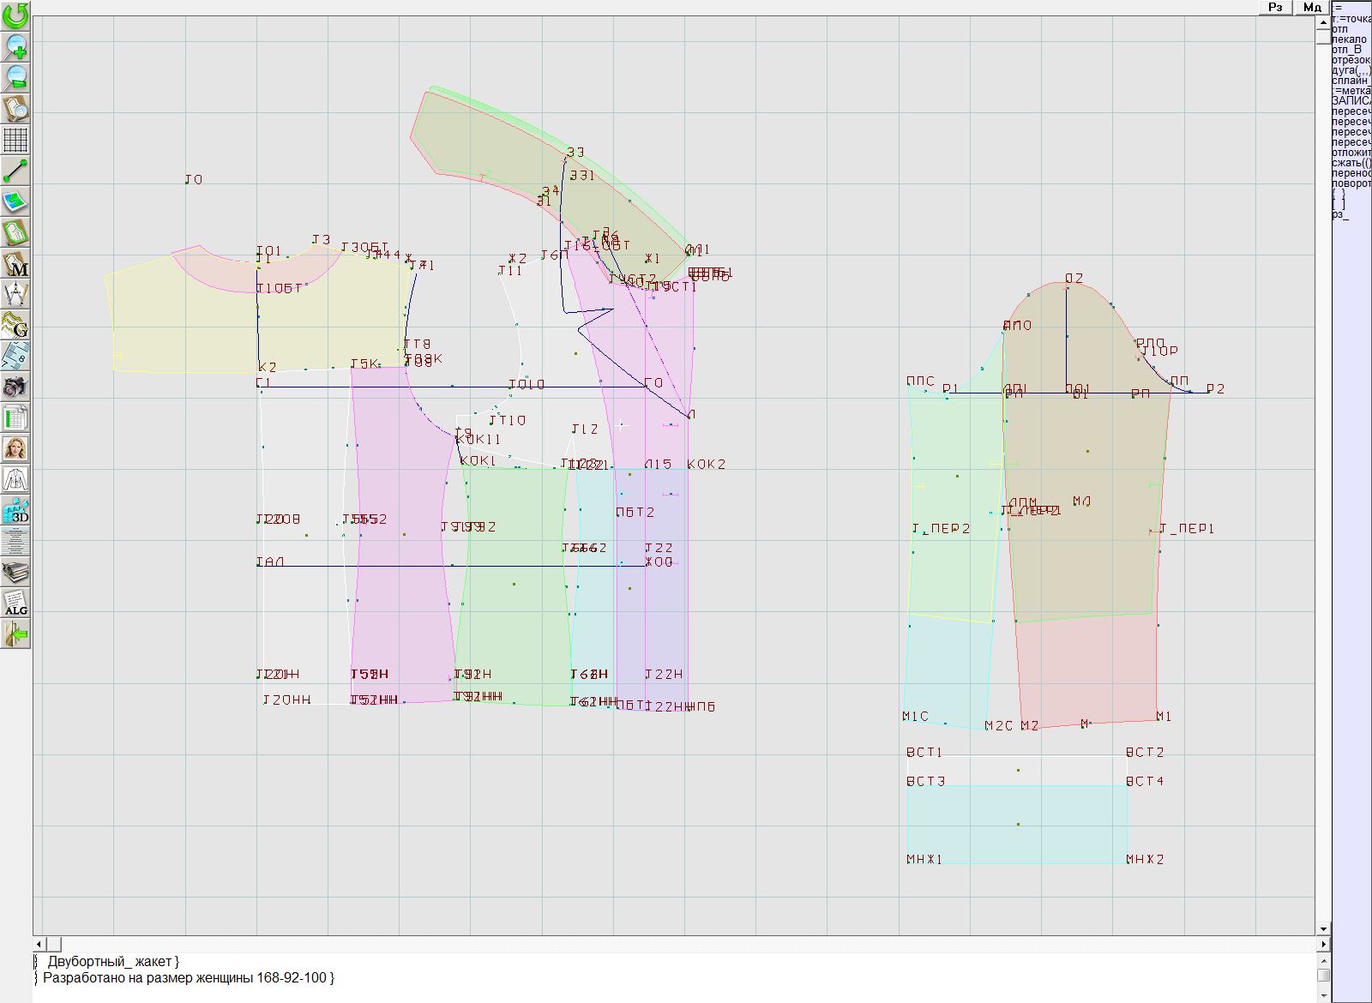This screenshot has width=1372, height=1003.
Task: Click the exit door icon
Action: click(x=15, y=634)
